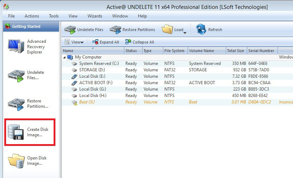Sort by the Total Size column header
The height and width of the screenshot is (178, 293).
[x=237, y=51]
